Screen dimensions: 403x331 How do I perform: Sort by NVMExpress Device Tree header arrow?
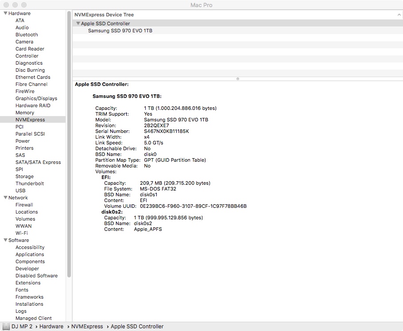coord(399,15)
